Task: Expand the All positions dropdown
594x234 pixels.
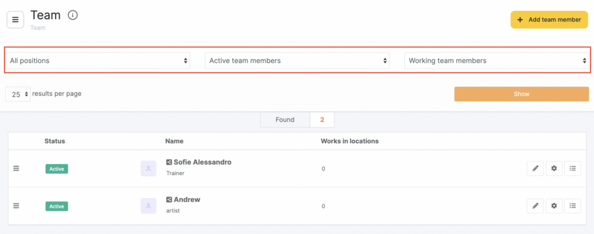Action: (98, 61)
